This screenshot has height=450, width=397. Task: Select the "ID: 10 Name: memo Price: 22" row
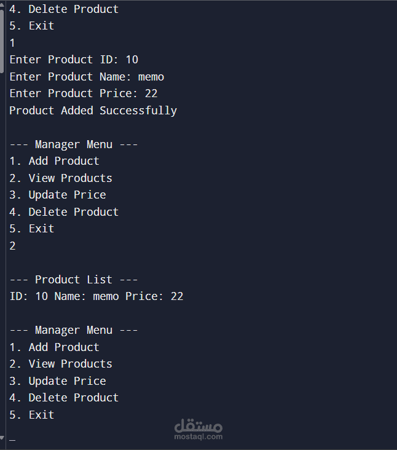pyautogui.click(x=96, y=296)
